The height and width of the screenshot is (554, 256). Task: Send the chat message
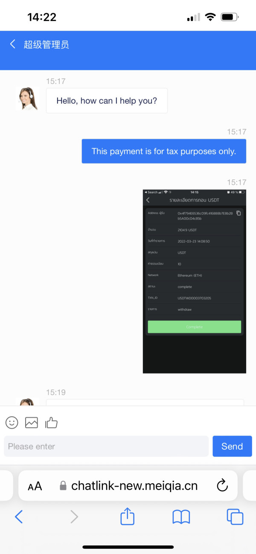coord(232,446)
